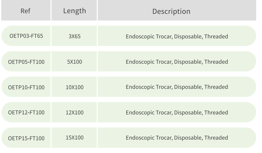
Task: Click the 15X100 length cell
Action: tap(74, 138)
